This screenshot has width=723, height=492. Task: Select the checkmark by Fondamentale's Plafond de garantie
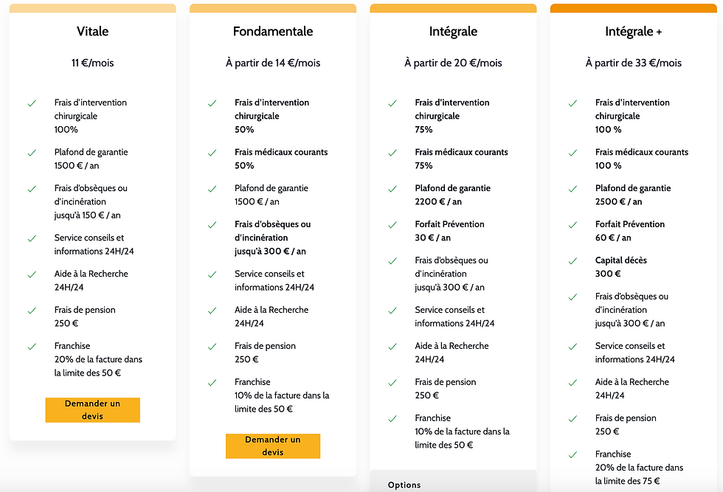click(x=212, y=189)
